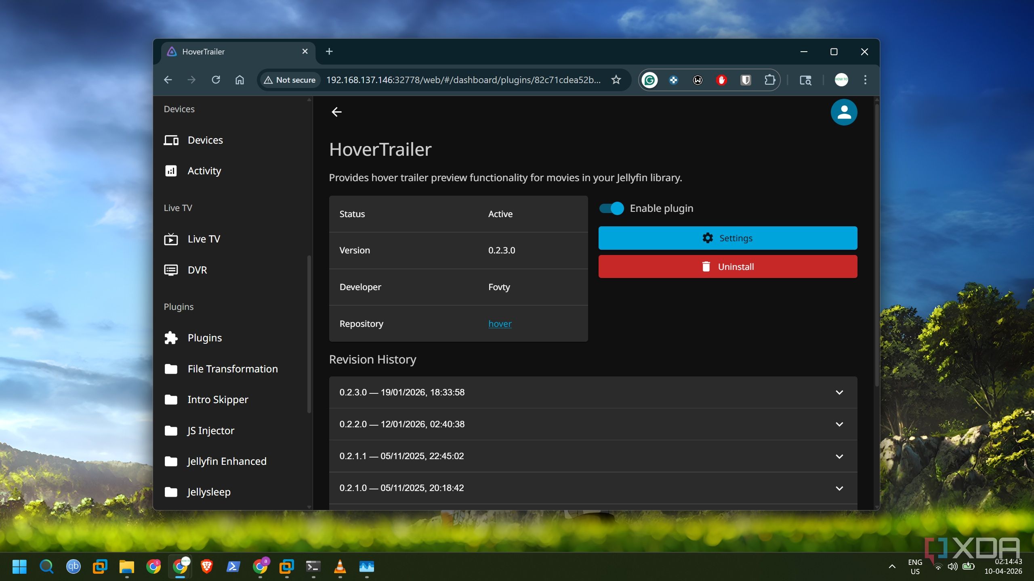Open File Transformation plugin page
Viewport: 1034px width, 581px height.
[x=233, y=369]
